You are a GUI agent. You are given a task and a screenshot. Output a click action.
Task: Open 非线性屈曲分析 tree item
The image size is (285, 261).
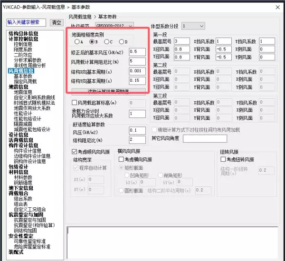(30, 65)
